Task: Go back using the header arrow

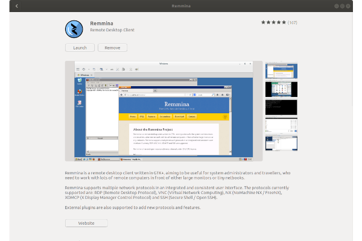Action: coord(16,6)
